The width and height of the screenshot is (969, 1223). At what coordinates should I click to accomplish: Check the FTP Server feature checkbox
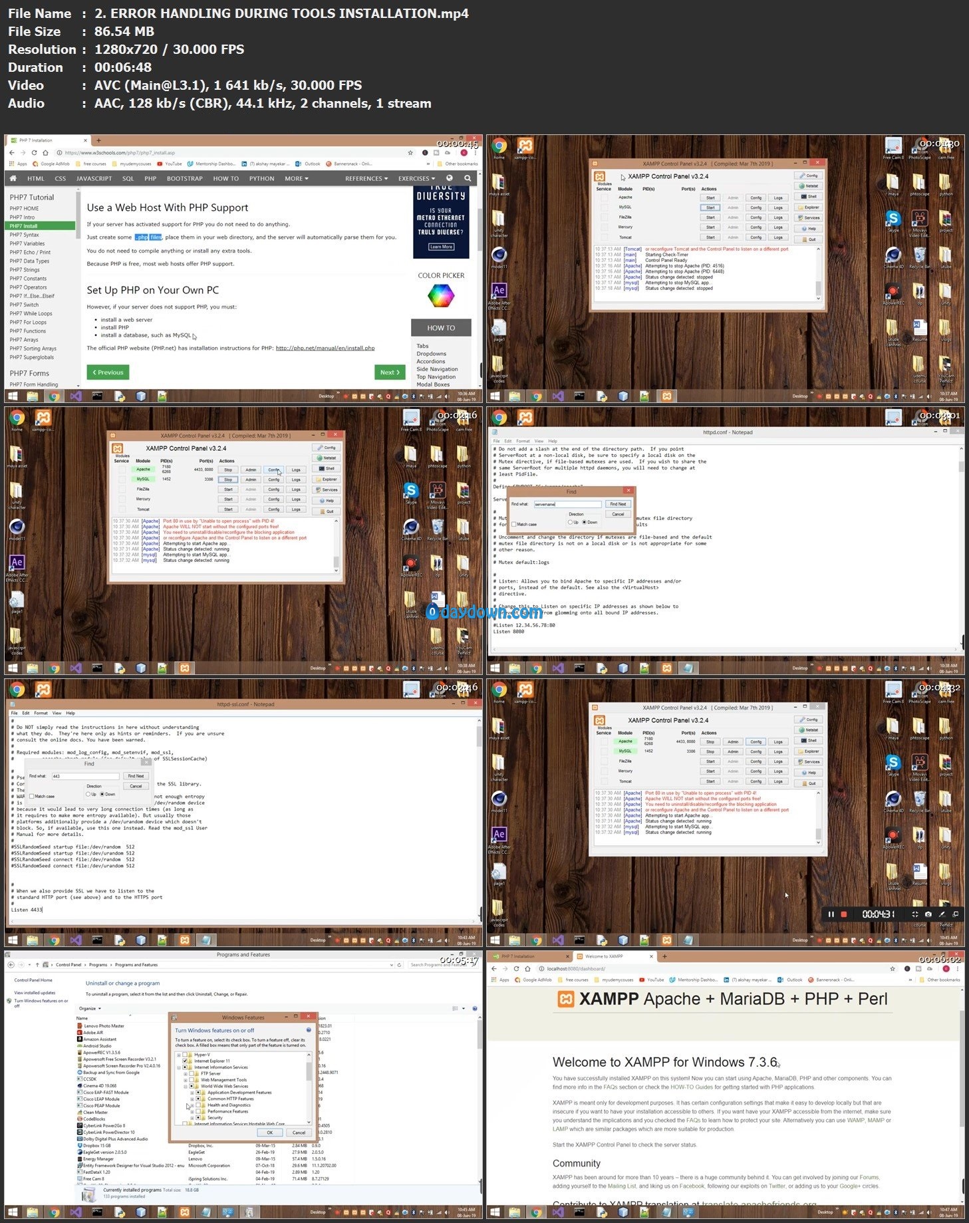(x=192, y=1073)
